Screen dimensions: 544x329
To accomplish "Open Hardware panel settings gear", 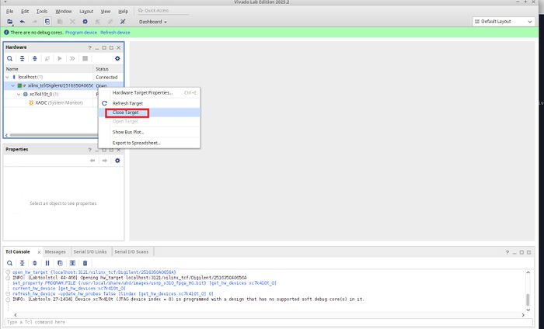I will (117, 58).
